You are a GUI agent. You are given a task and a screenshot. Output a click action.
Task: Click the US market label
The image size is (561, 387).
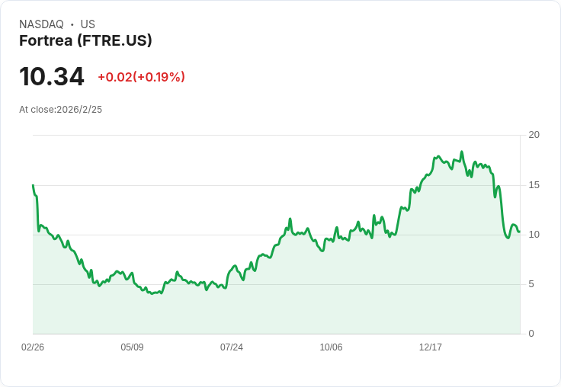click(x=88, y=24)
